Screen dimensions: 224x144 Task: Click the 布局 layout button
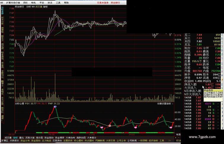[x=178, y=135]
